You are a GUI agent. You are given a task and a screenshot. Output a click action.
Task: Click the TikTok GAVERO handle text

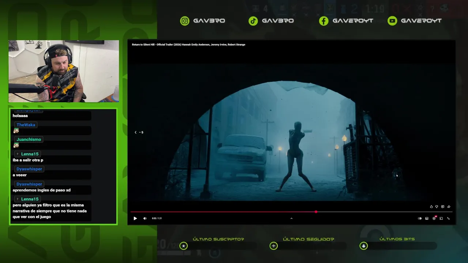(278, 21)
